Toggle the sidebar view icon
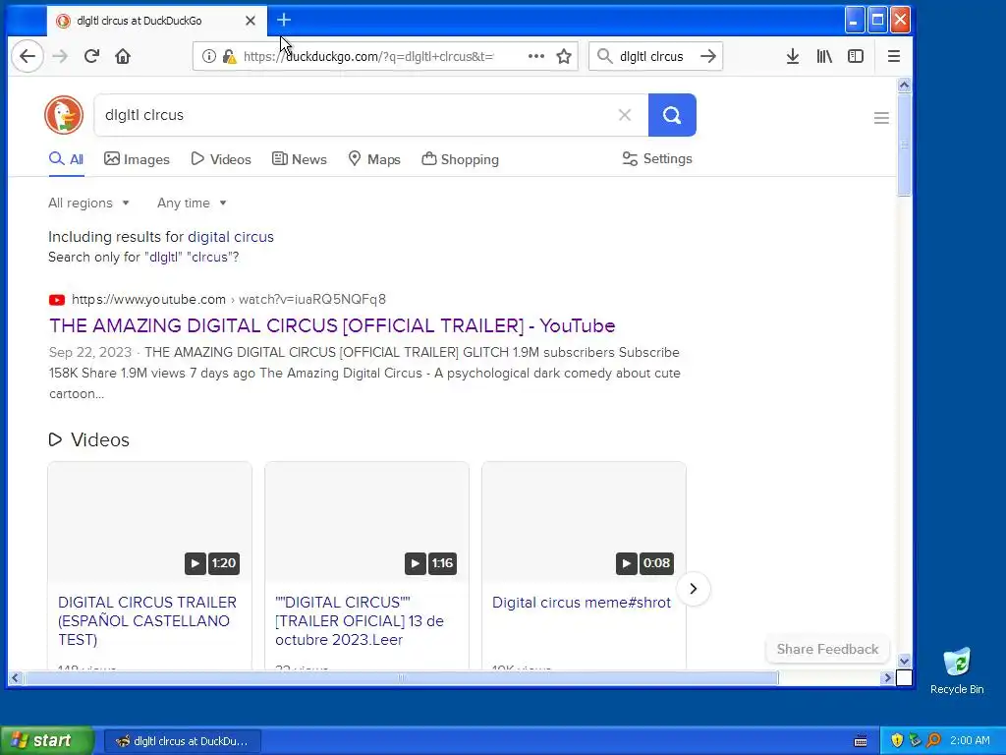 856,56
